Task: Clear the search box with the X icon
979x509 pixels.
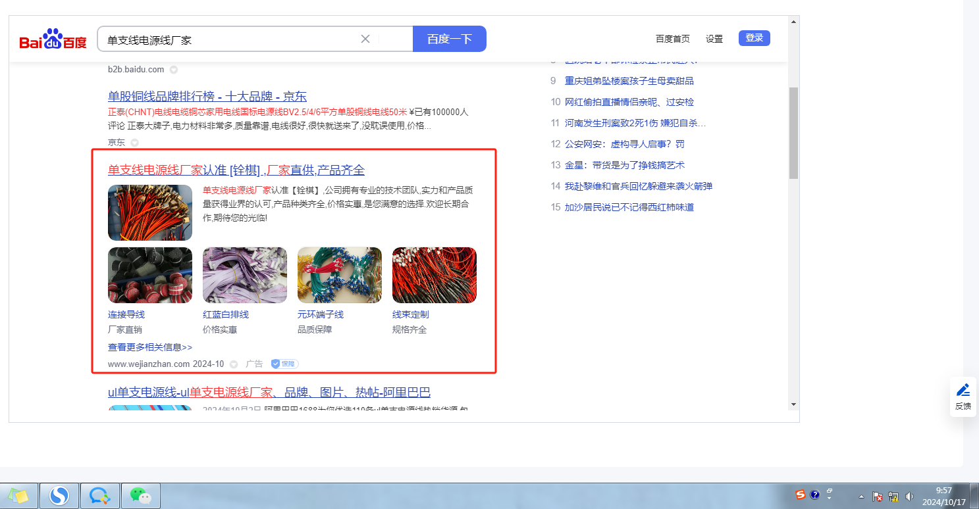Action: click(365, 39)
